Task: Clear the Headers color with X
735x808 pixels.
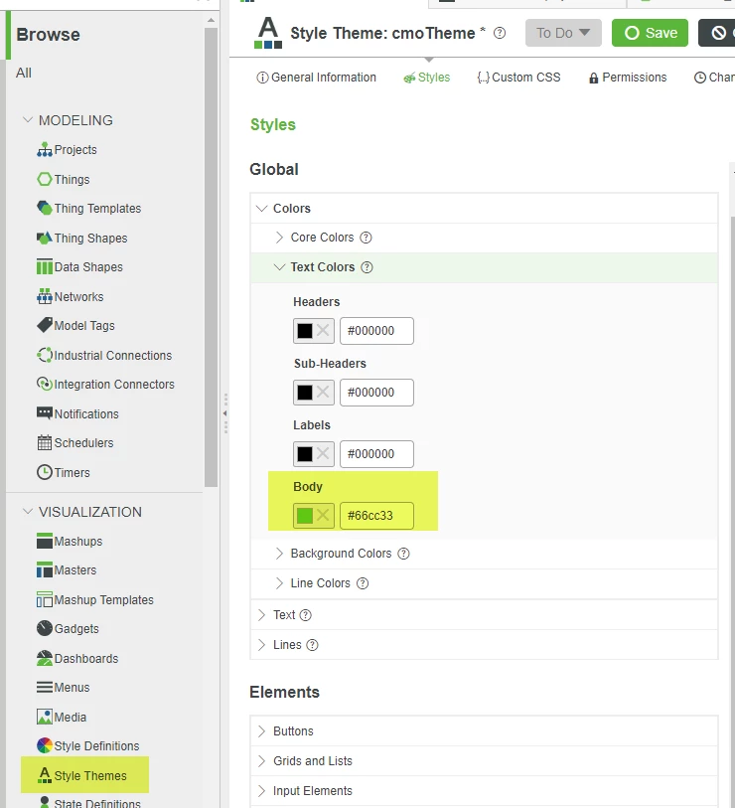Action: tap(323, 330)
